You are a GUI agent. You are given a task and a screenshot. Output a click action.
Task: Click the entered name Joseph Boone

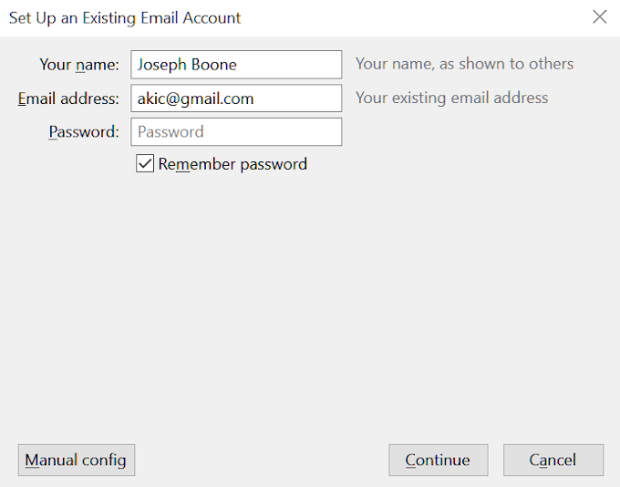(187, 65)
